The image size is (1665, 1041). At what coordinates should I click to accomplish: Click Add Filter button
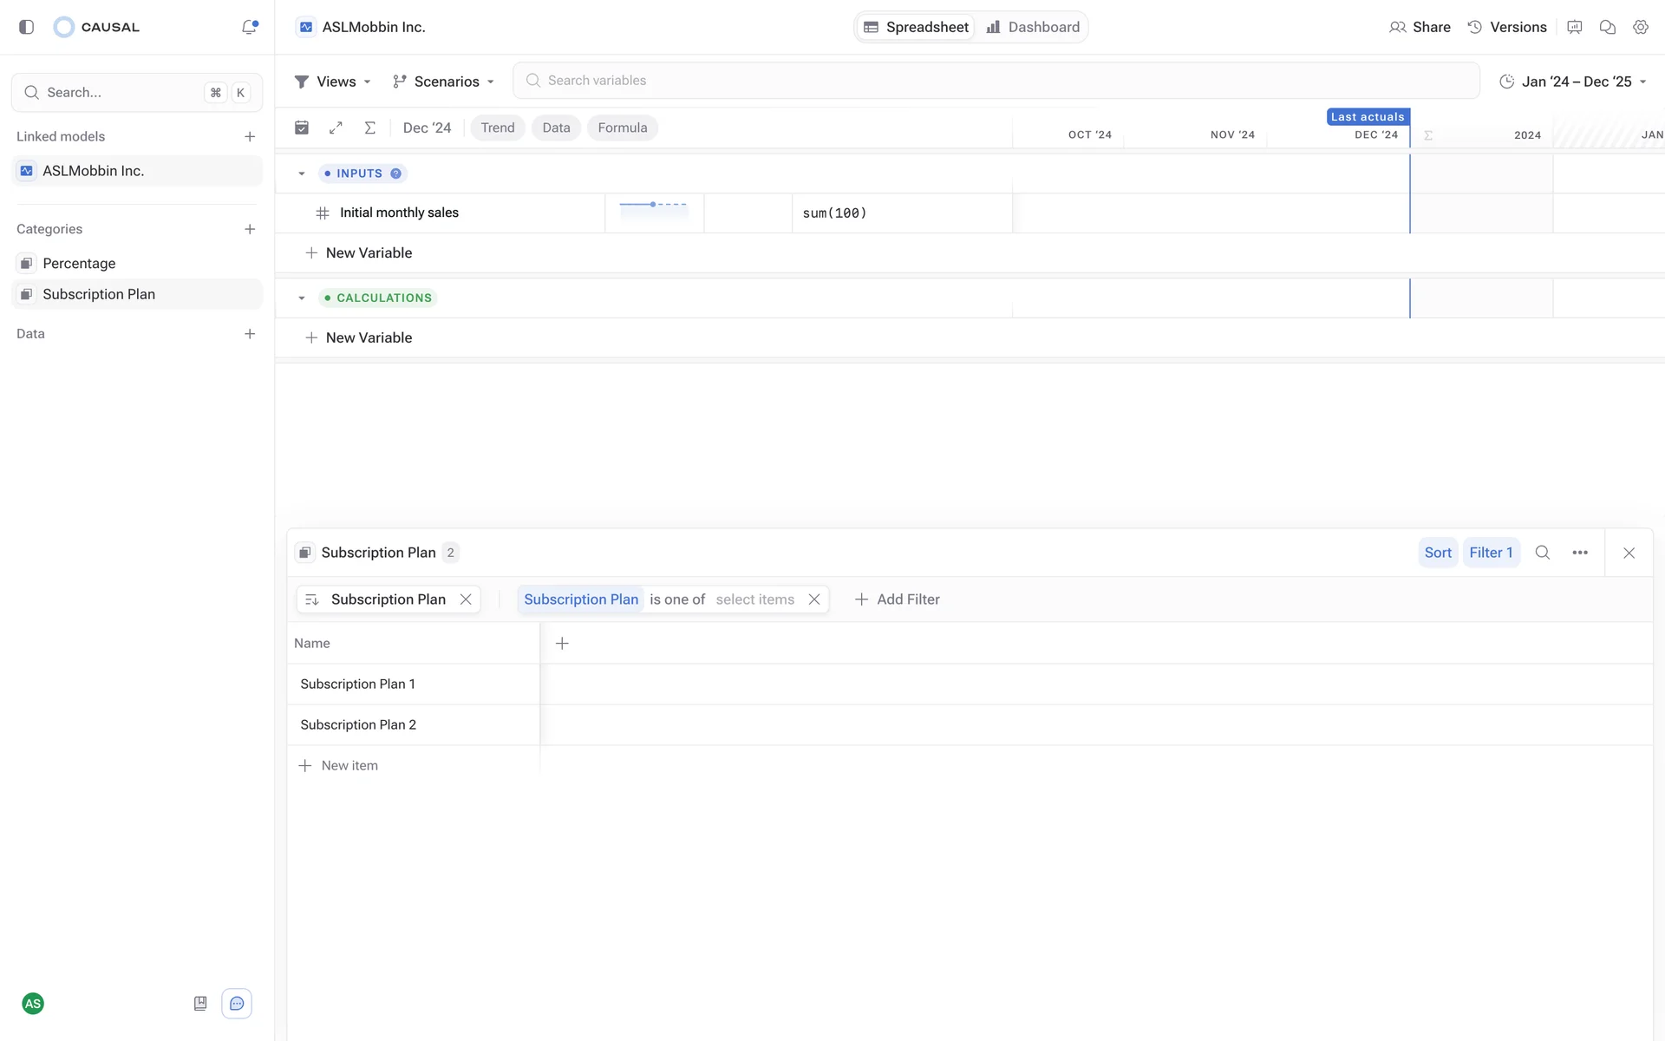pyautogui.click(x=898, y=599)
